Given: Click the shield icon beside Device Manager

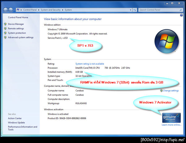Looking at the screenshot, I should (5, 24).
